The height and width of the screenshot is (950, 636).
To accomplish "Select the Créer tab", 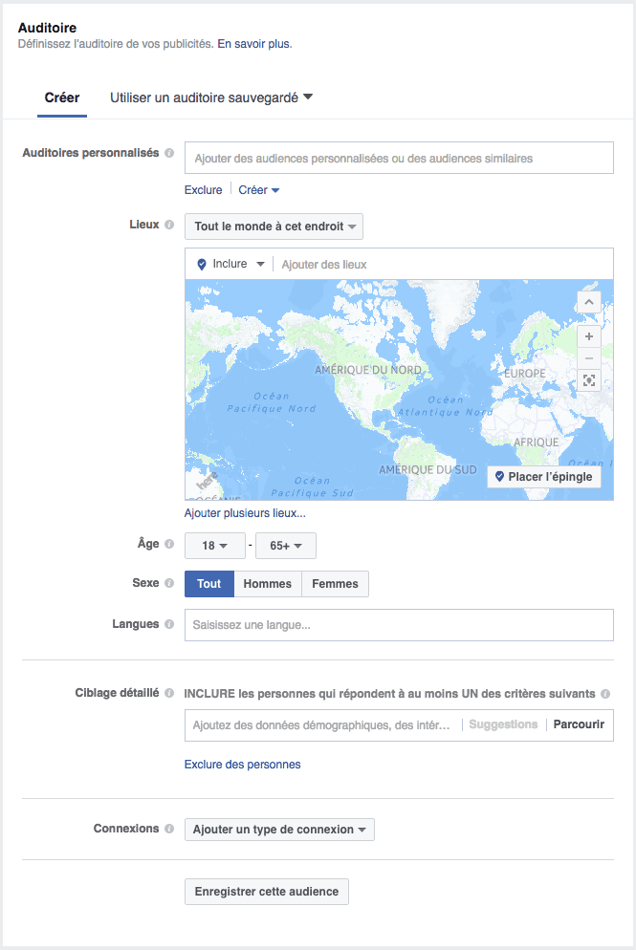I will tap(61, 97).
